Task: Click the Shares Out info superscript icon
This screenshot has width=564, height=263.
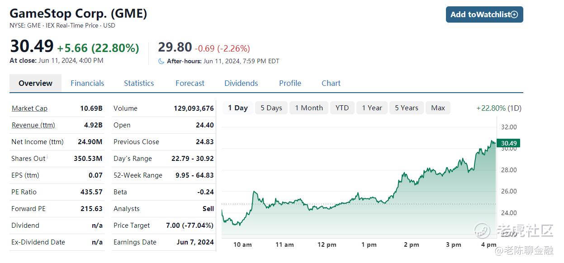Action: pyautogui.click(x=47, y=157)
